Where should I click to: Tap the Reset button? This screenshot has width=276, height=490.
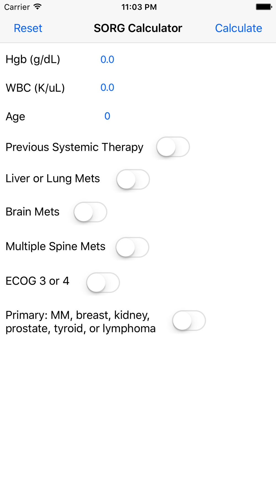[x=28, y=28]
